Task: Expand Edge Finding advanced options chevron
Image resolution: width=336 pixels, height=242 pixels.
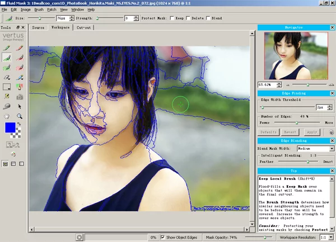Action: pos(332,132)
